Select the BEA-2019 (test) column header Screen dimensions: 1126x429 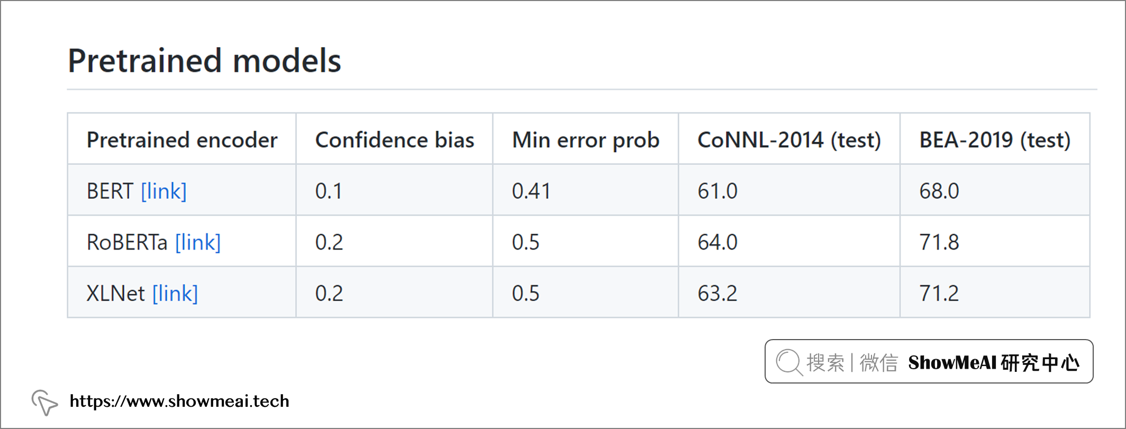tap(995, 140)
